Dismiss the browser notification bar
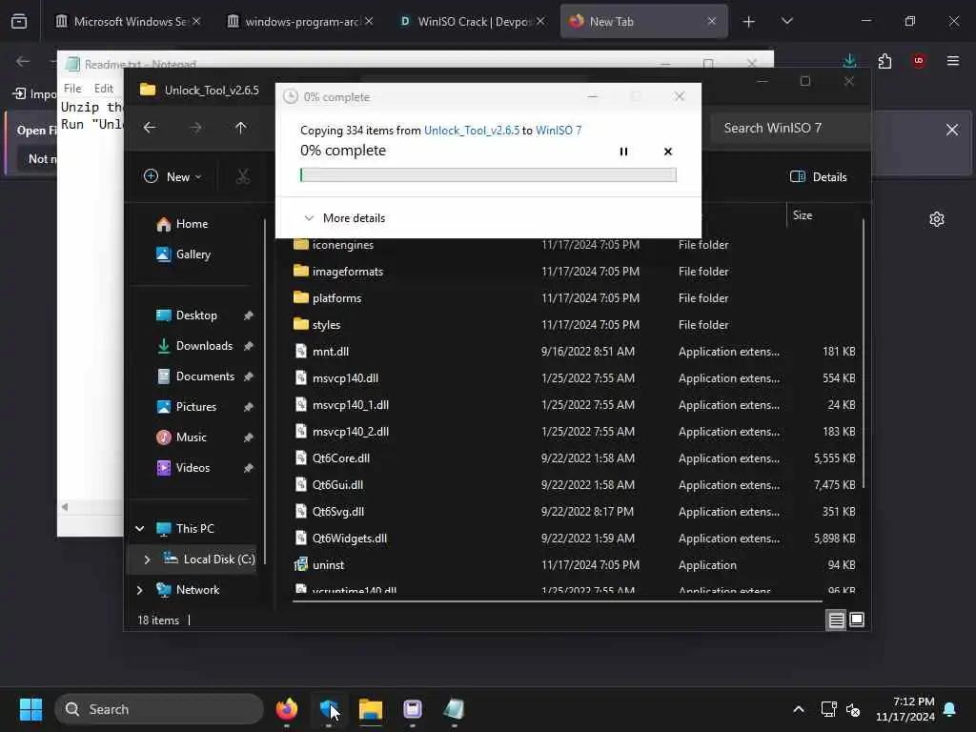This screenshot has width=976, height=732. 952,130
